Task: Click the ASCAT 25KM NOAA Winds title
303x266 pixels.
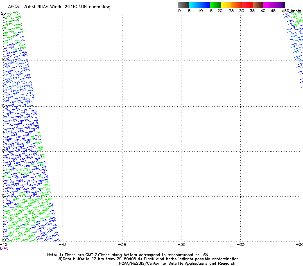Action: (59, 7)
